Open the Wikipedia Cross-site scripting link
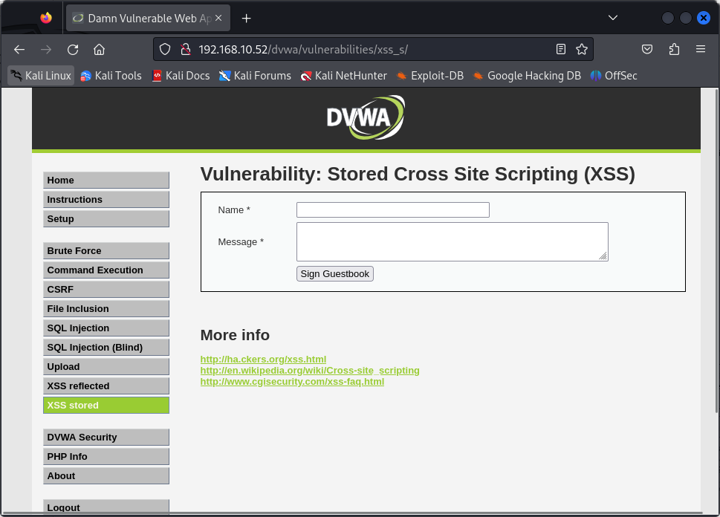 [x=310, y=370]
